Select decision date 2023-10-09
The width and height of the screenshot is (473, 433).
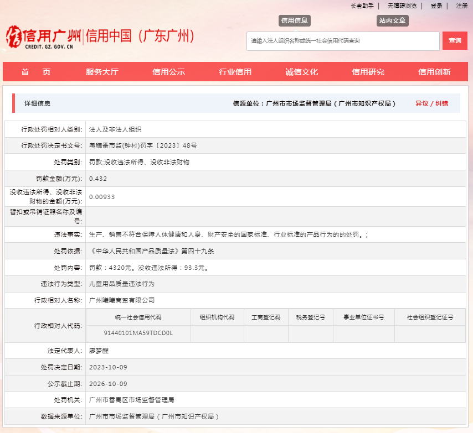(x=108, y=367)
